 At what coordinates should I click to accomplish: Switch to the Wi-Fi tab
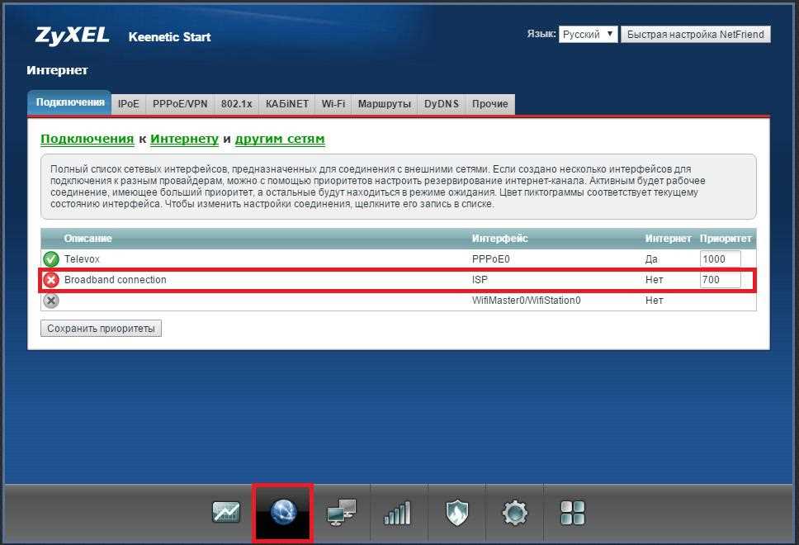(x=333, y=104)
